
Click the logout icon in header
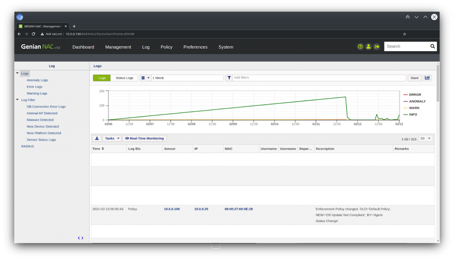tap(377, 46)
